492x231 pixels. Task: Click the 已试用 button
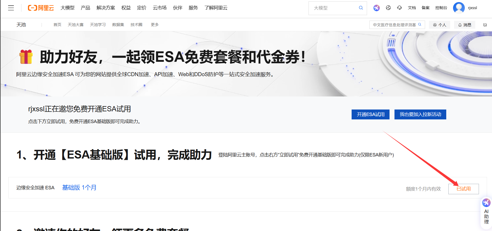[463, 189]
